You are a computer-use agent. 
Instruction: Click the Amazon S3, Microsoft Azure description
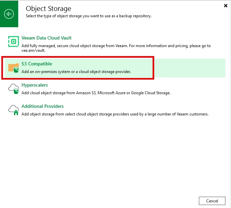click(96, 93)
